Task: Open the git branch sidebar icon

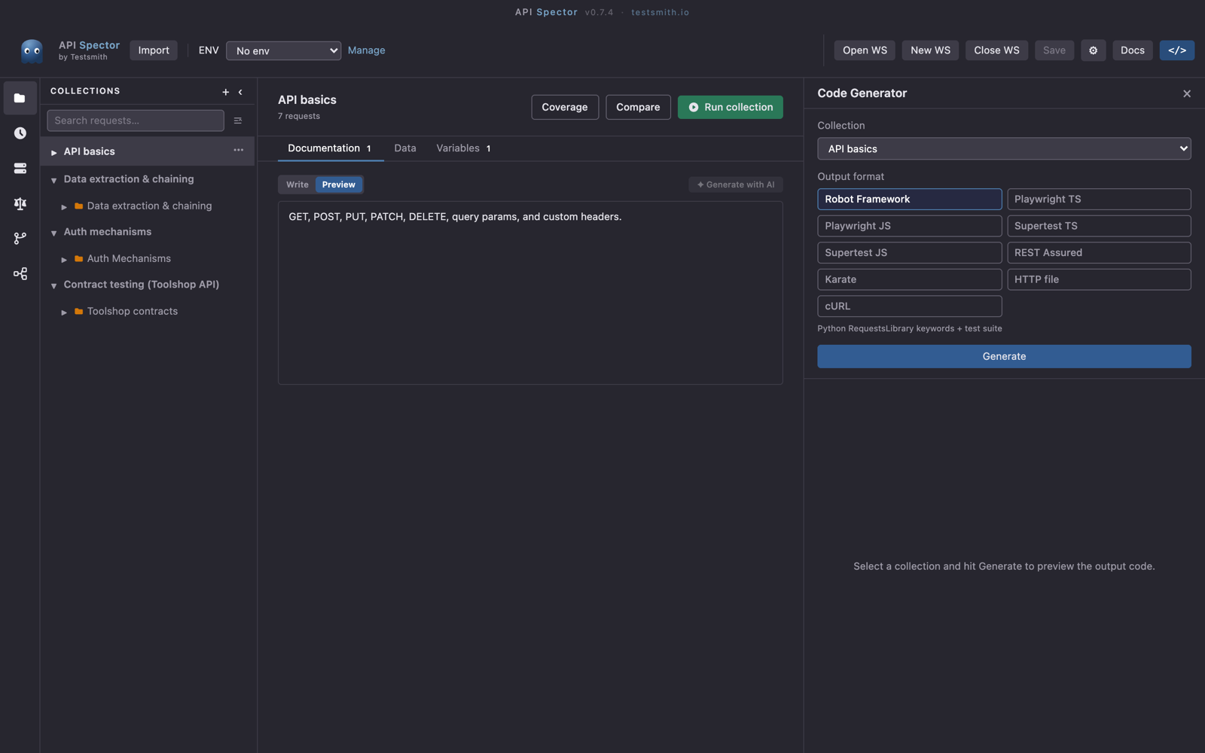Action: coord(20,239)
